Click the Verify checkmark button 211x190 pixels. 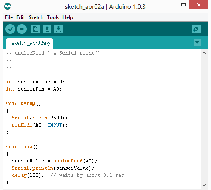[x=10, y=29]
